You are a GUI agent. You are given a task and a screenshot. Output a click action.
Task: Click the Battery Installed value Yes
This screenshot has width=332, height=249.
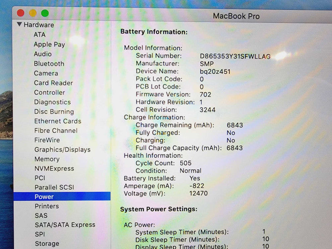(195, 178)
